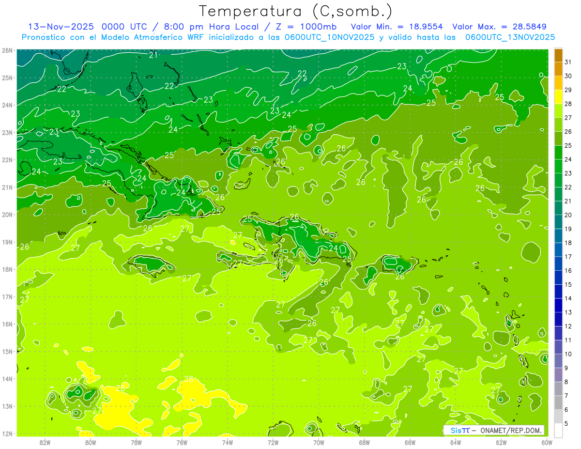The height and width of the screenshot is (449, 581).
Task: Click the '11' value on the color legend
Action: (568, 340)
